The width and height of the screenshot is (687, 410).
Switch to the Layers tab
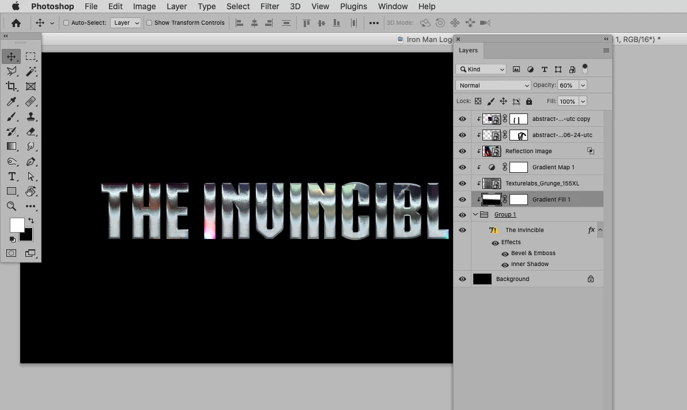pyautogui.click(x=468, y=50)
